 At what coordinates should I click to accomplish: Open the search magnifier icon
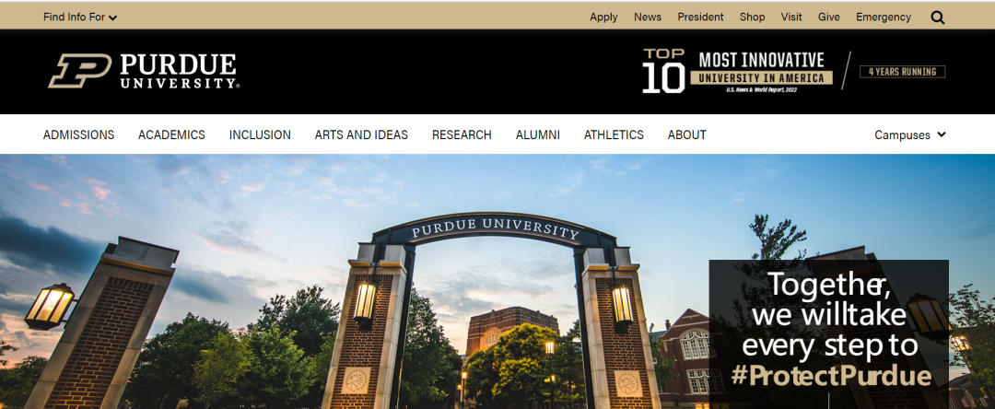(937, 18)
